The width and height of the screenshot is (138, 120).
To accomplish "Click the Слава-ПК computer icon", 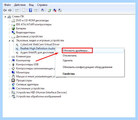I will (9, 16).
